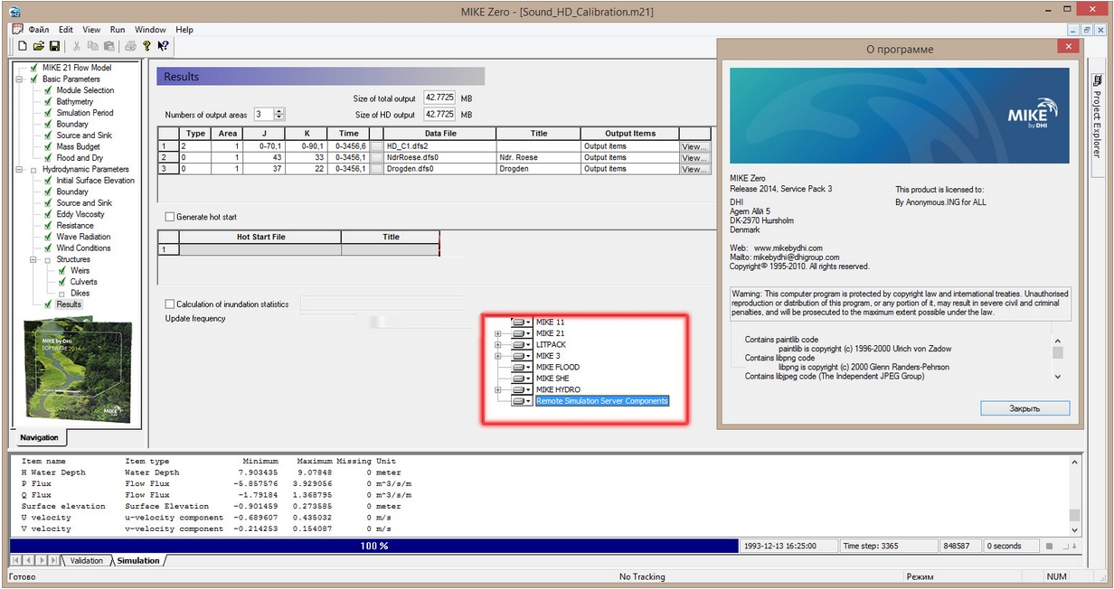The width and height of the screenshot is (1114, 589).
Task: Select the Bathymetry tree item
Action: pos(75,102)
